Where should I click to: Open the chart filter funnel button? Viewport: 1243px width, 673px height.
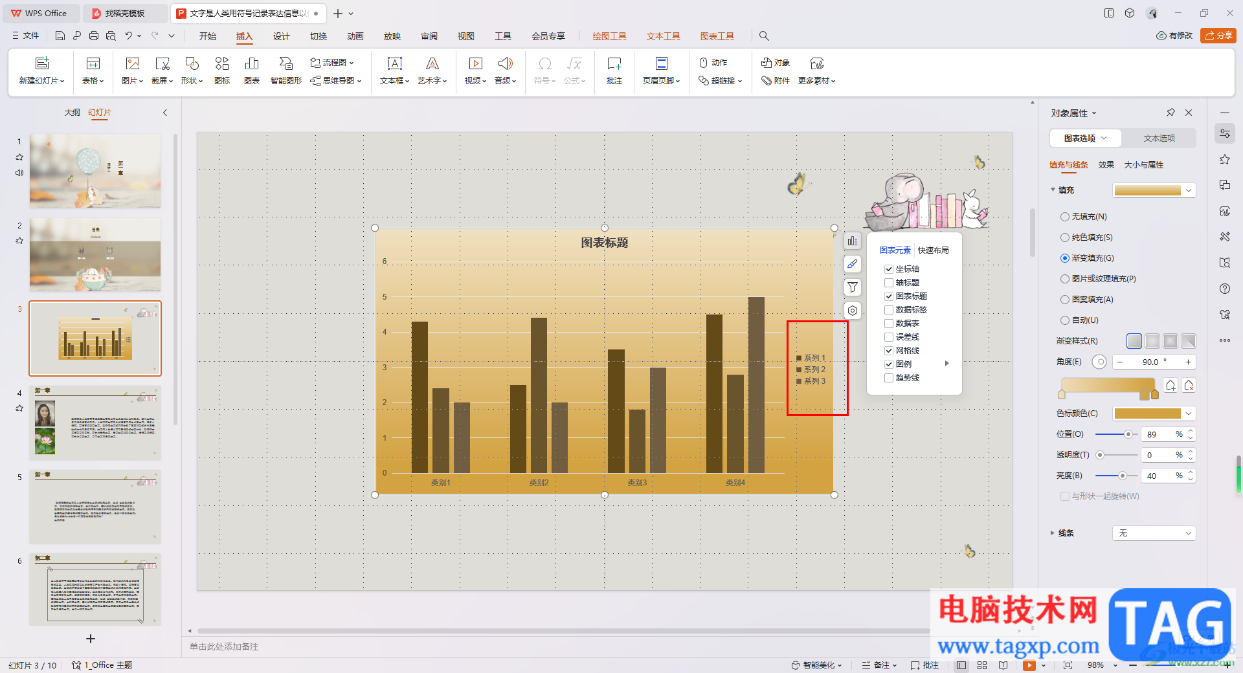853,287
